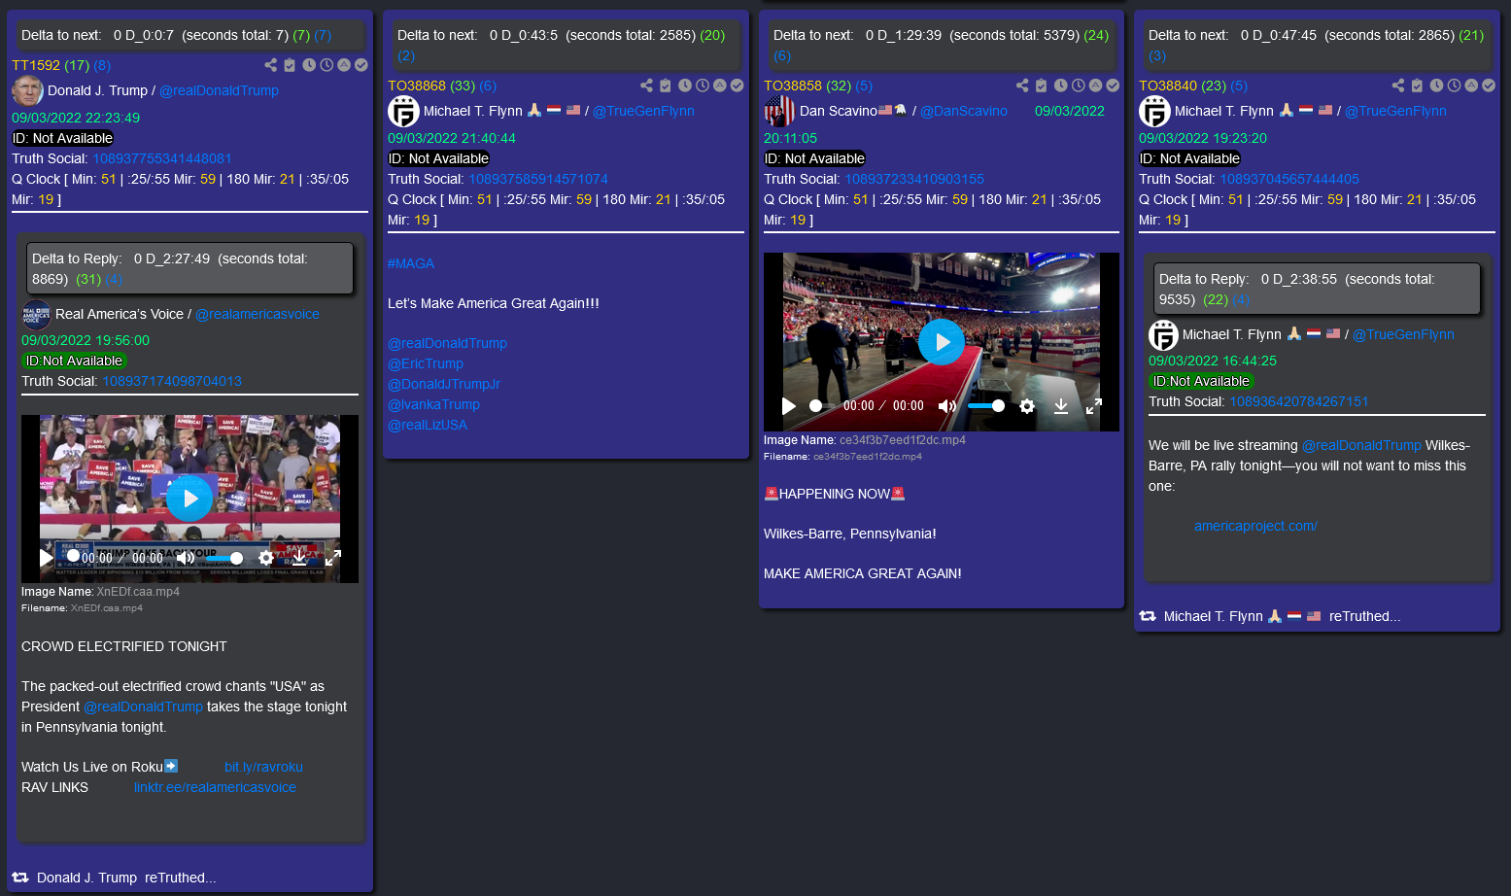Open the @IvankaTrump mention link
Image resolution: width=1511 pixels, height=896 pixels.
pos(433,404)
